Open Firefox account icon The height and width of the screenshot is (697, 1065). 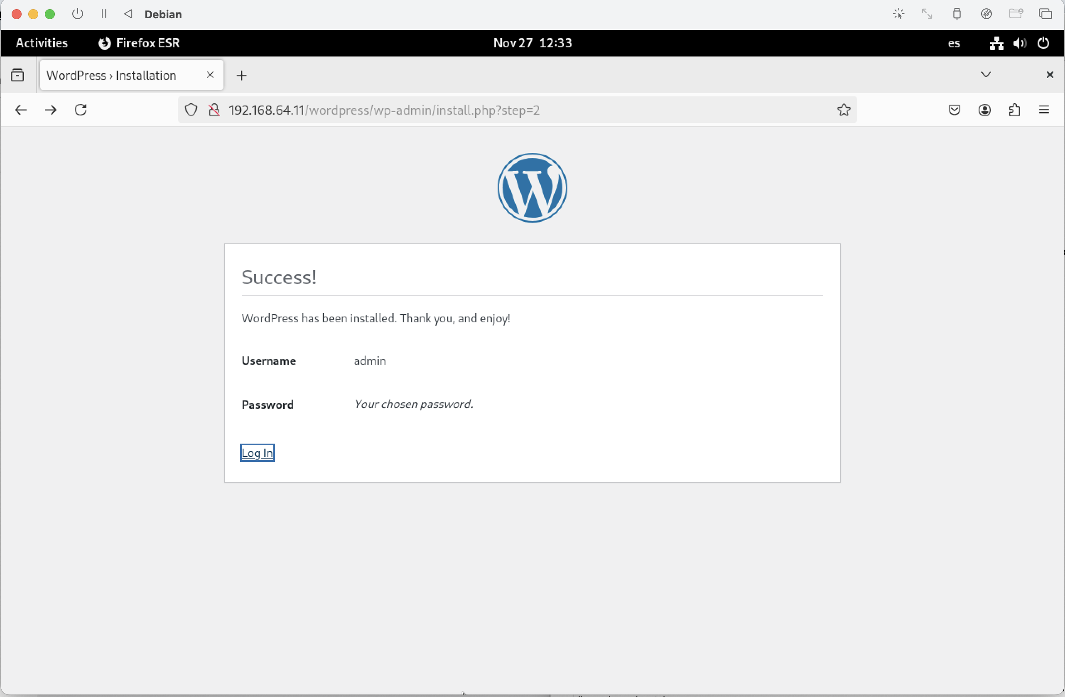[985, 110]
